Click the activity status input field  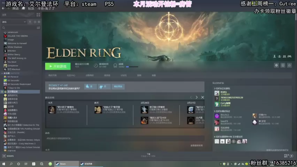pos(125,138)
